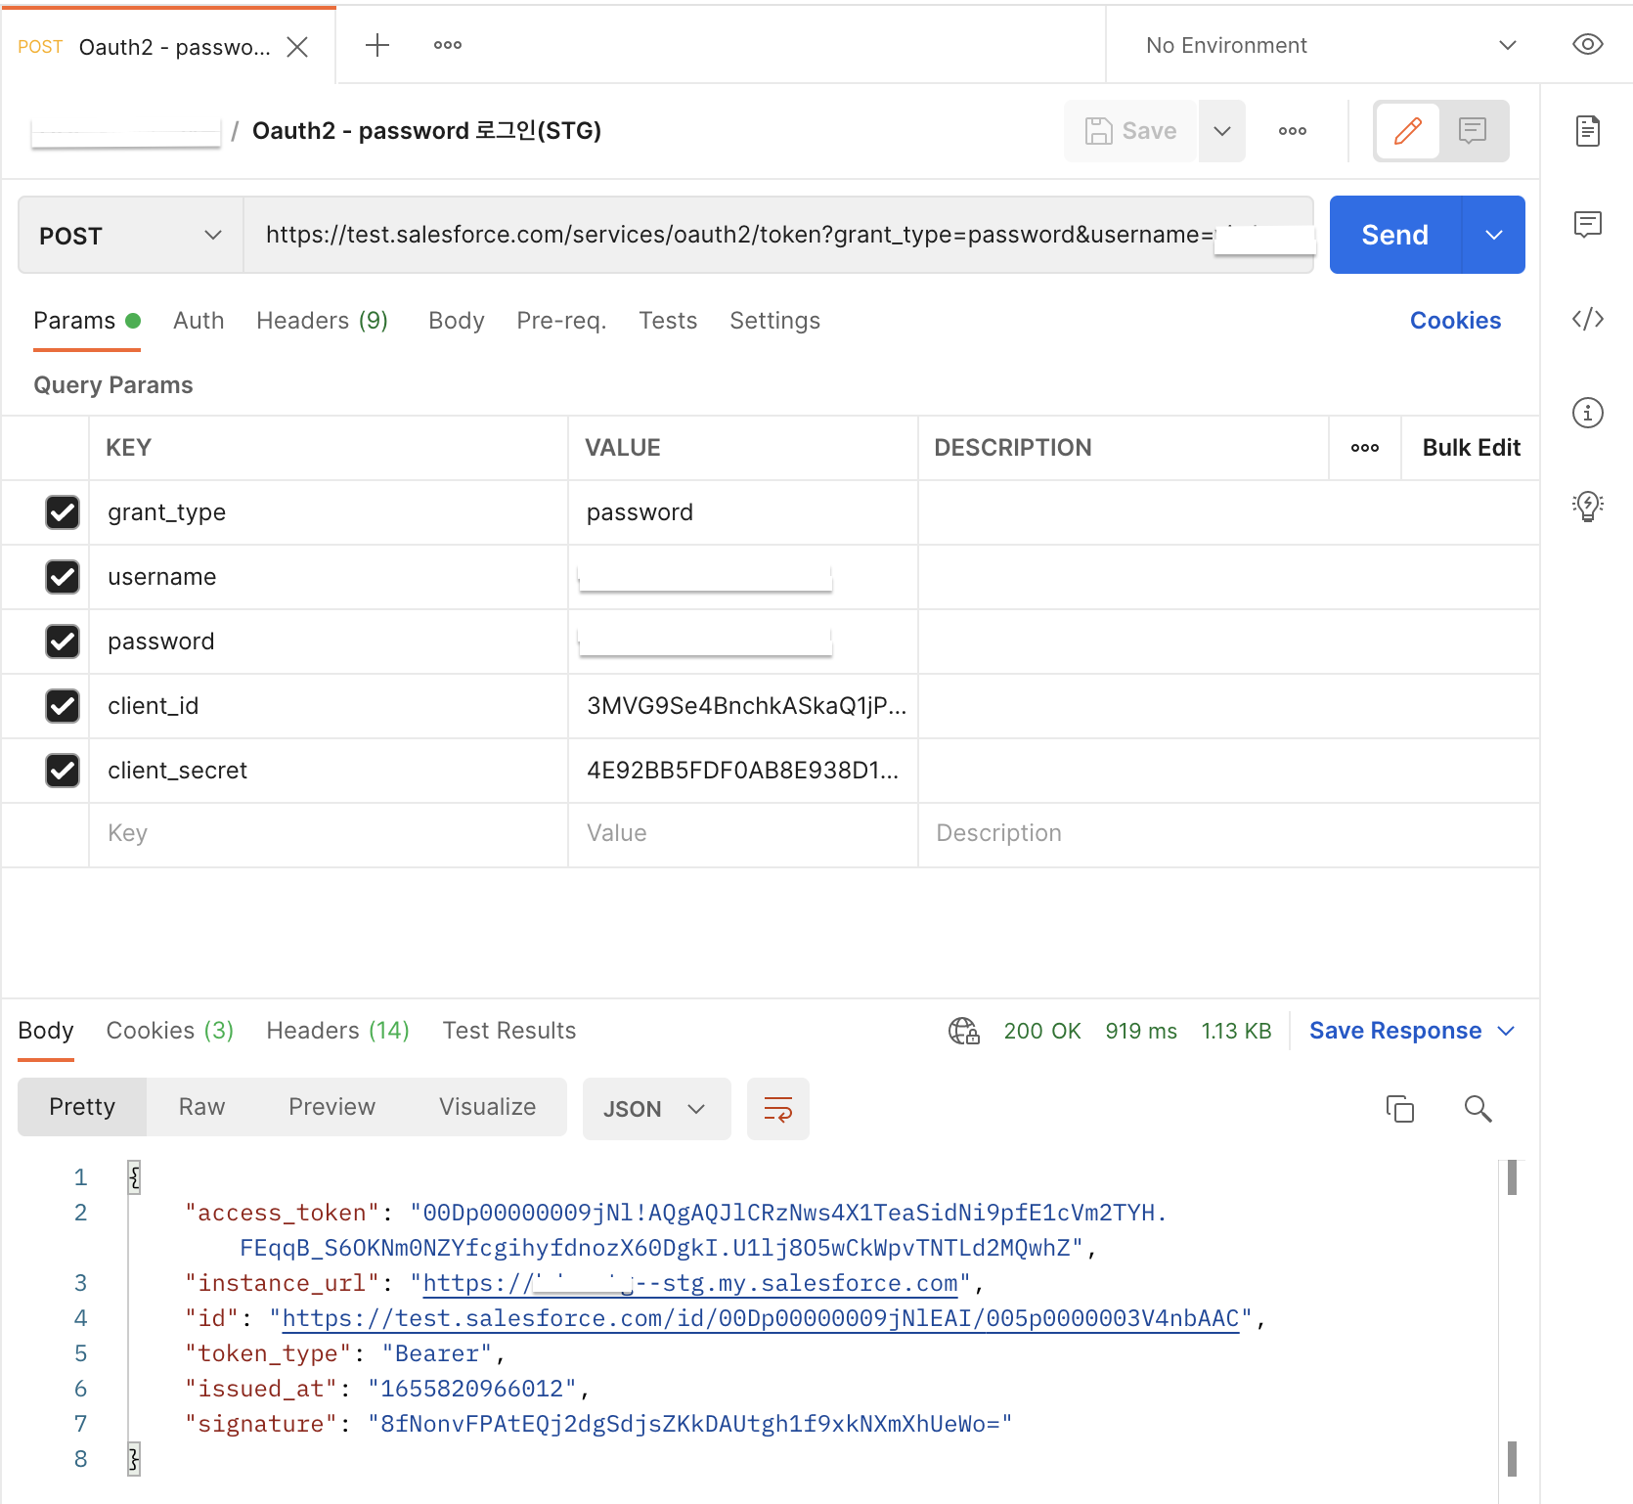
Task: Open request options three-dot menu beside Save
Action: (x=1293, y=131)
